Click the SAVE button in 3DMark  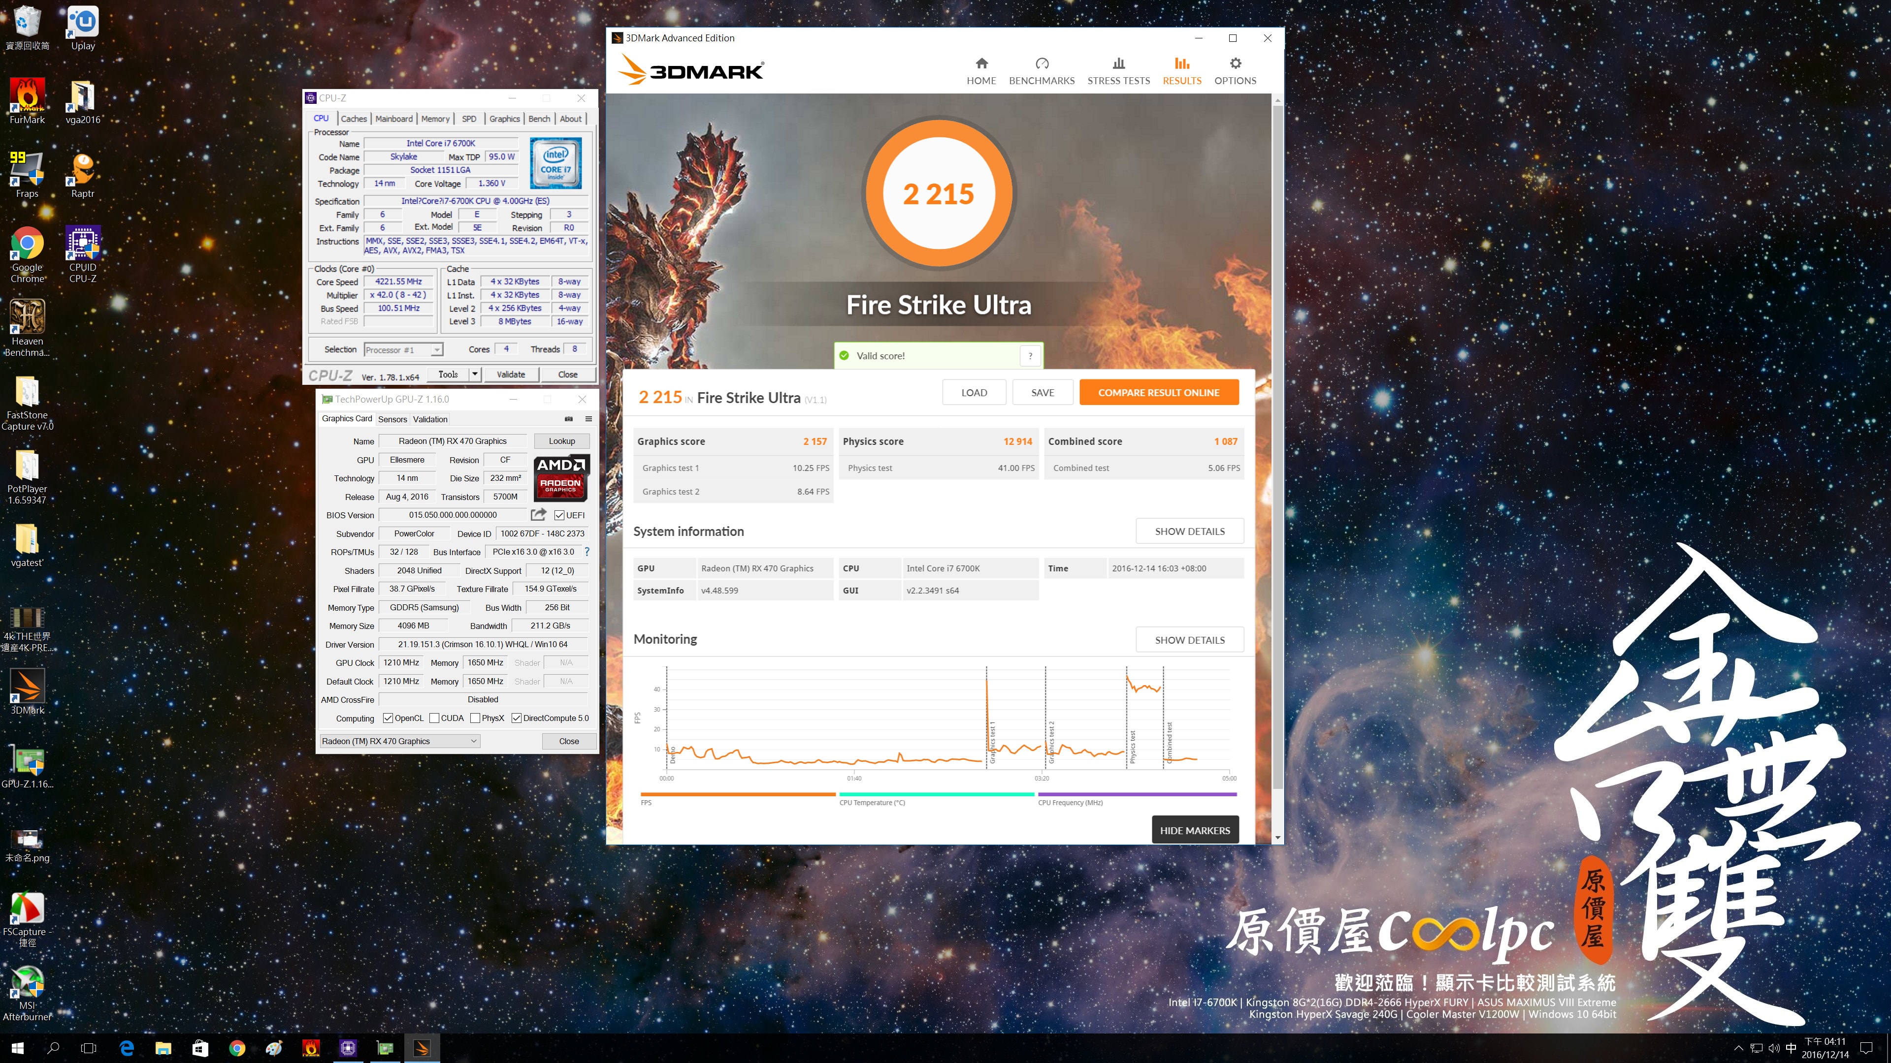click(x=1043, y=393)
